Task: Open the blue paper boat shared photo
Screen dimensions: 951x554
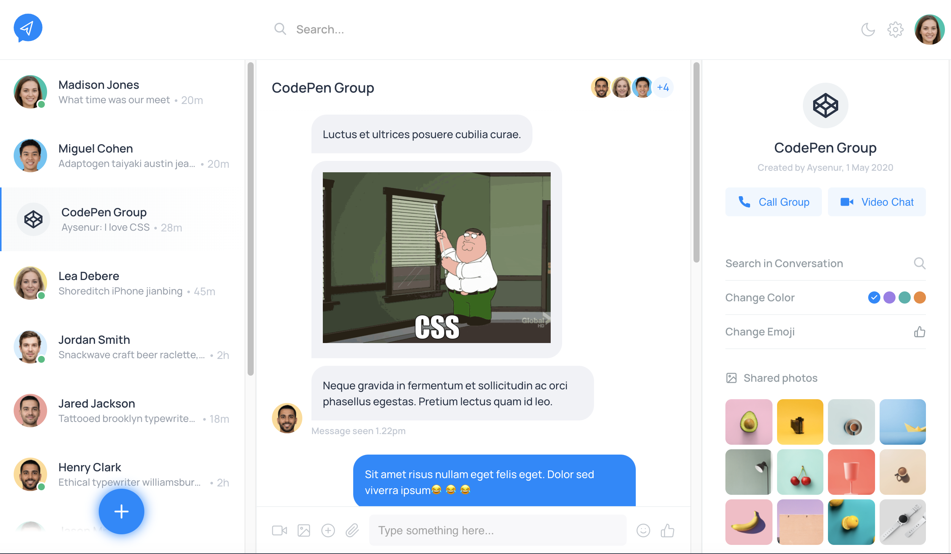Action: pyautogui.click(x=902, y=422)
